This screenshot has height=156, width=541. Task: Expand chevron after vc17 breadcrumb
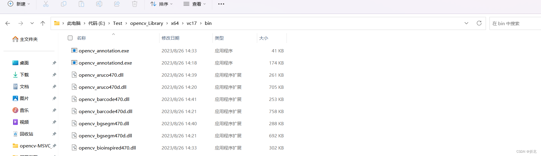pos(201,23)
